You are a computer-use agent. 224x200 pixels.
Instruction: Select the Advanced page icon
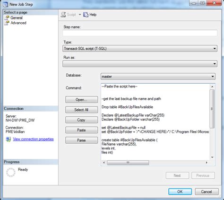click(7, 23)
